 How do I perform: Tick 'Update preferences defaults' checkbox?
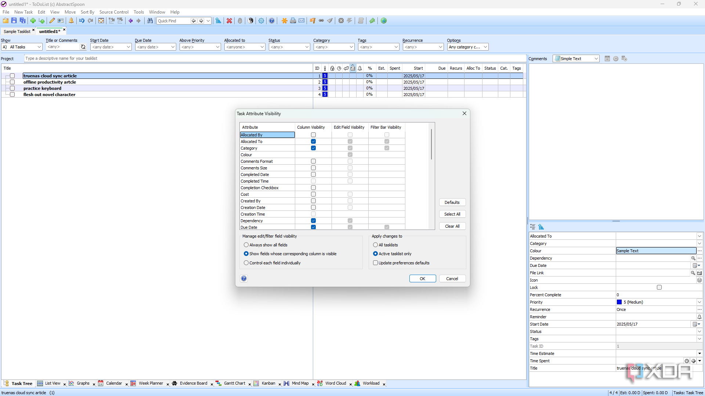375,263
